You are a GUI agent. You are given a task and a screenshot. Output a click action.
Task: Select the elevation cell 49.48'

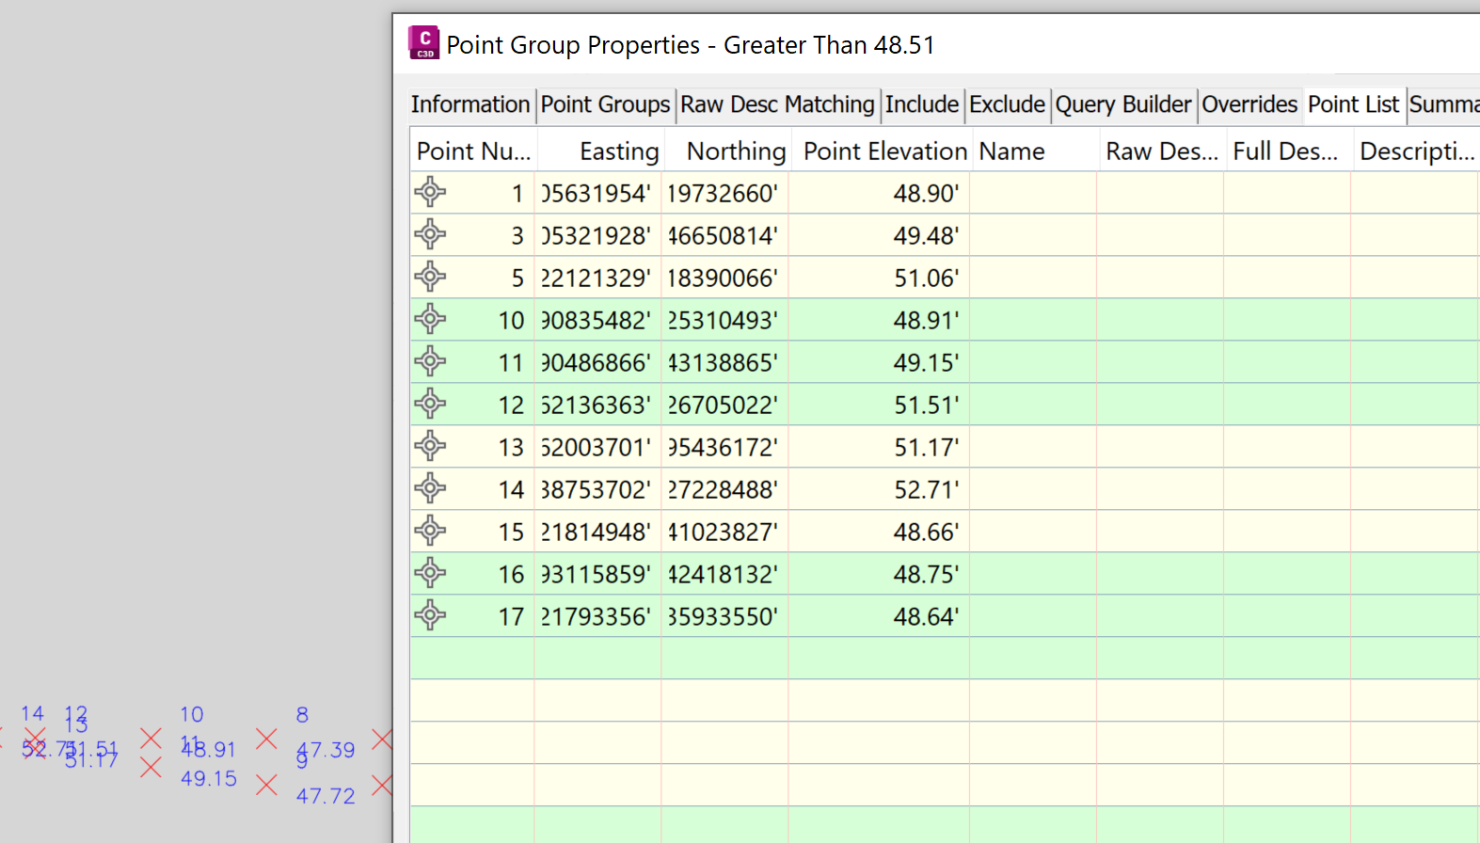point(879,235)
